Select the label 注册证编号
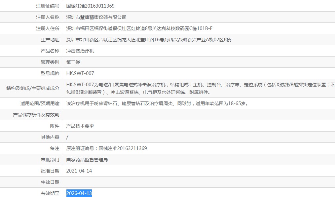The image size is (335, 197). coord(48,6)
